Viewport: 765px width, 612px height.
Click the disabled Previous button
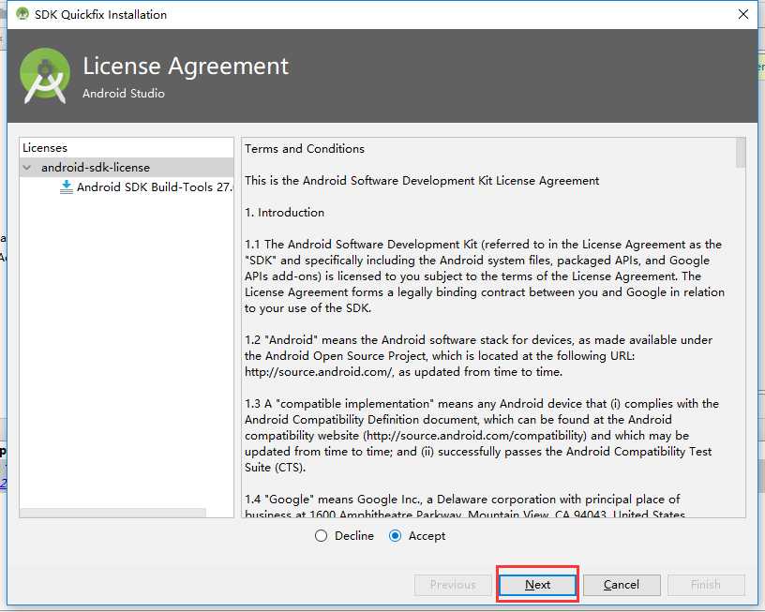453,585
